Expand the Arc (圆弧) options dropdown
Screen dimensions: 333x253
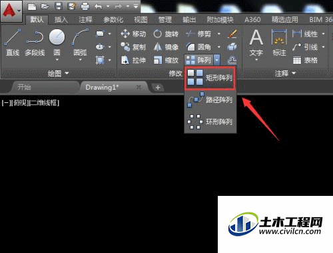[80, 60]
